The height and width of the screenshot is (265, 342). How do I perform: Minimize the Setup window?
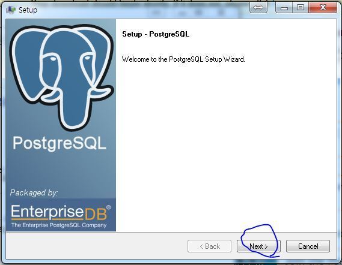(x=284, y=8)
